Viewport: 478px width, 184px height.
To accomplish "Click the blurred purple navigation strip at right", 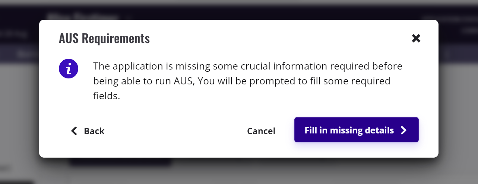I will coord(458,54).
